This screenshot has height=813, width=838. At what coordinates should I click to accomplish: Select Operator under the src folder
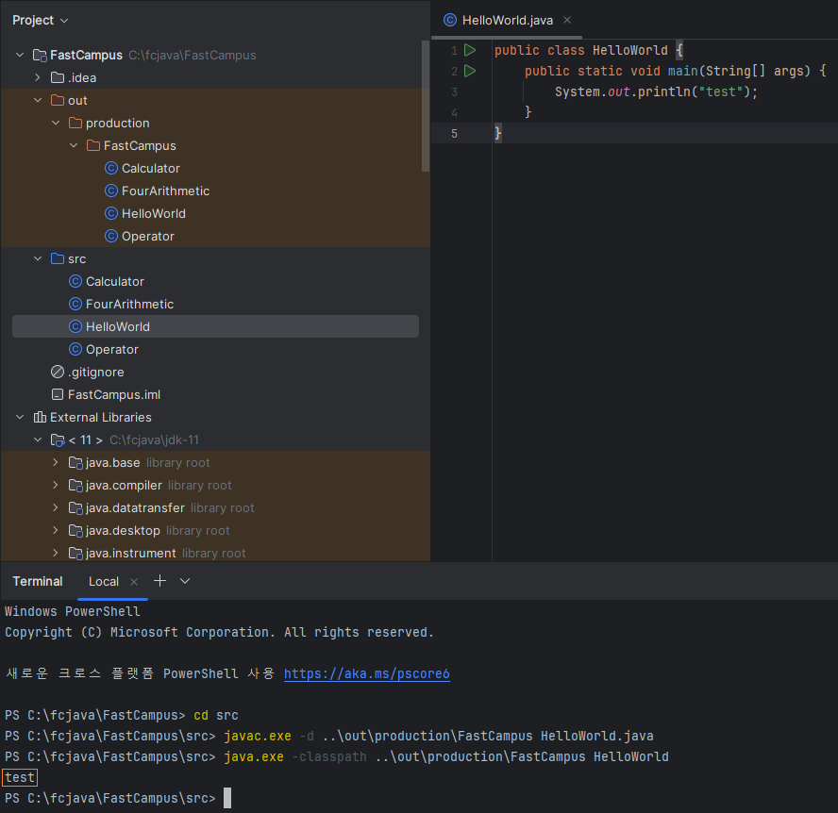[x=112, y=349]
